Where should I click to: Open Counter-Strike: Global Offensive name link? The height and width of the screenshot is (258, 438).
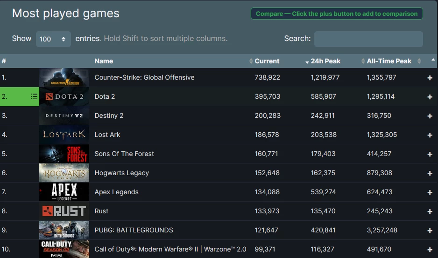[x=144, y=77]
